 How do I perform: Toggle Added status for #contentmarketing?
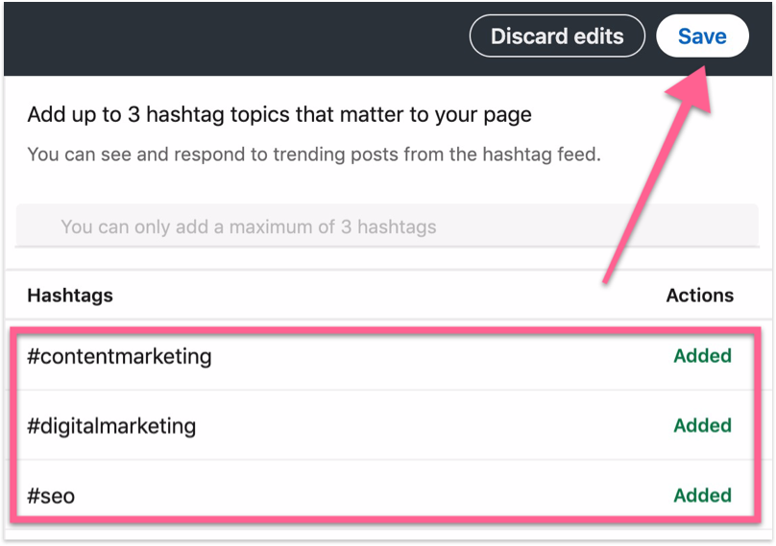coord(702,356)
